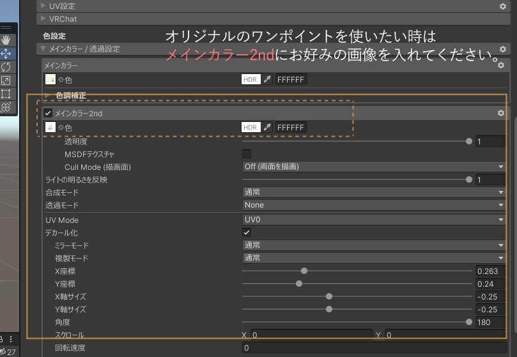Click the Y座標 slider handle
Image resolution: width=517 pixels, height=357 pixels.
tap(299, 284)
